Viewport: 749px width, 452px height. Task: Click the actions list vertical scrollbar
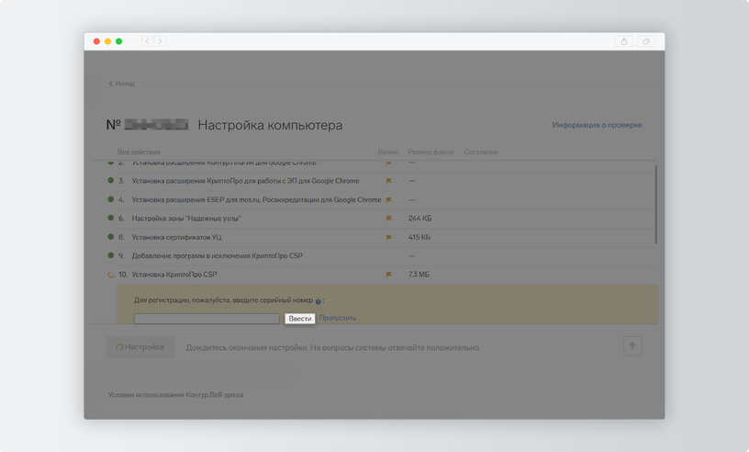656,205
